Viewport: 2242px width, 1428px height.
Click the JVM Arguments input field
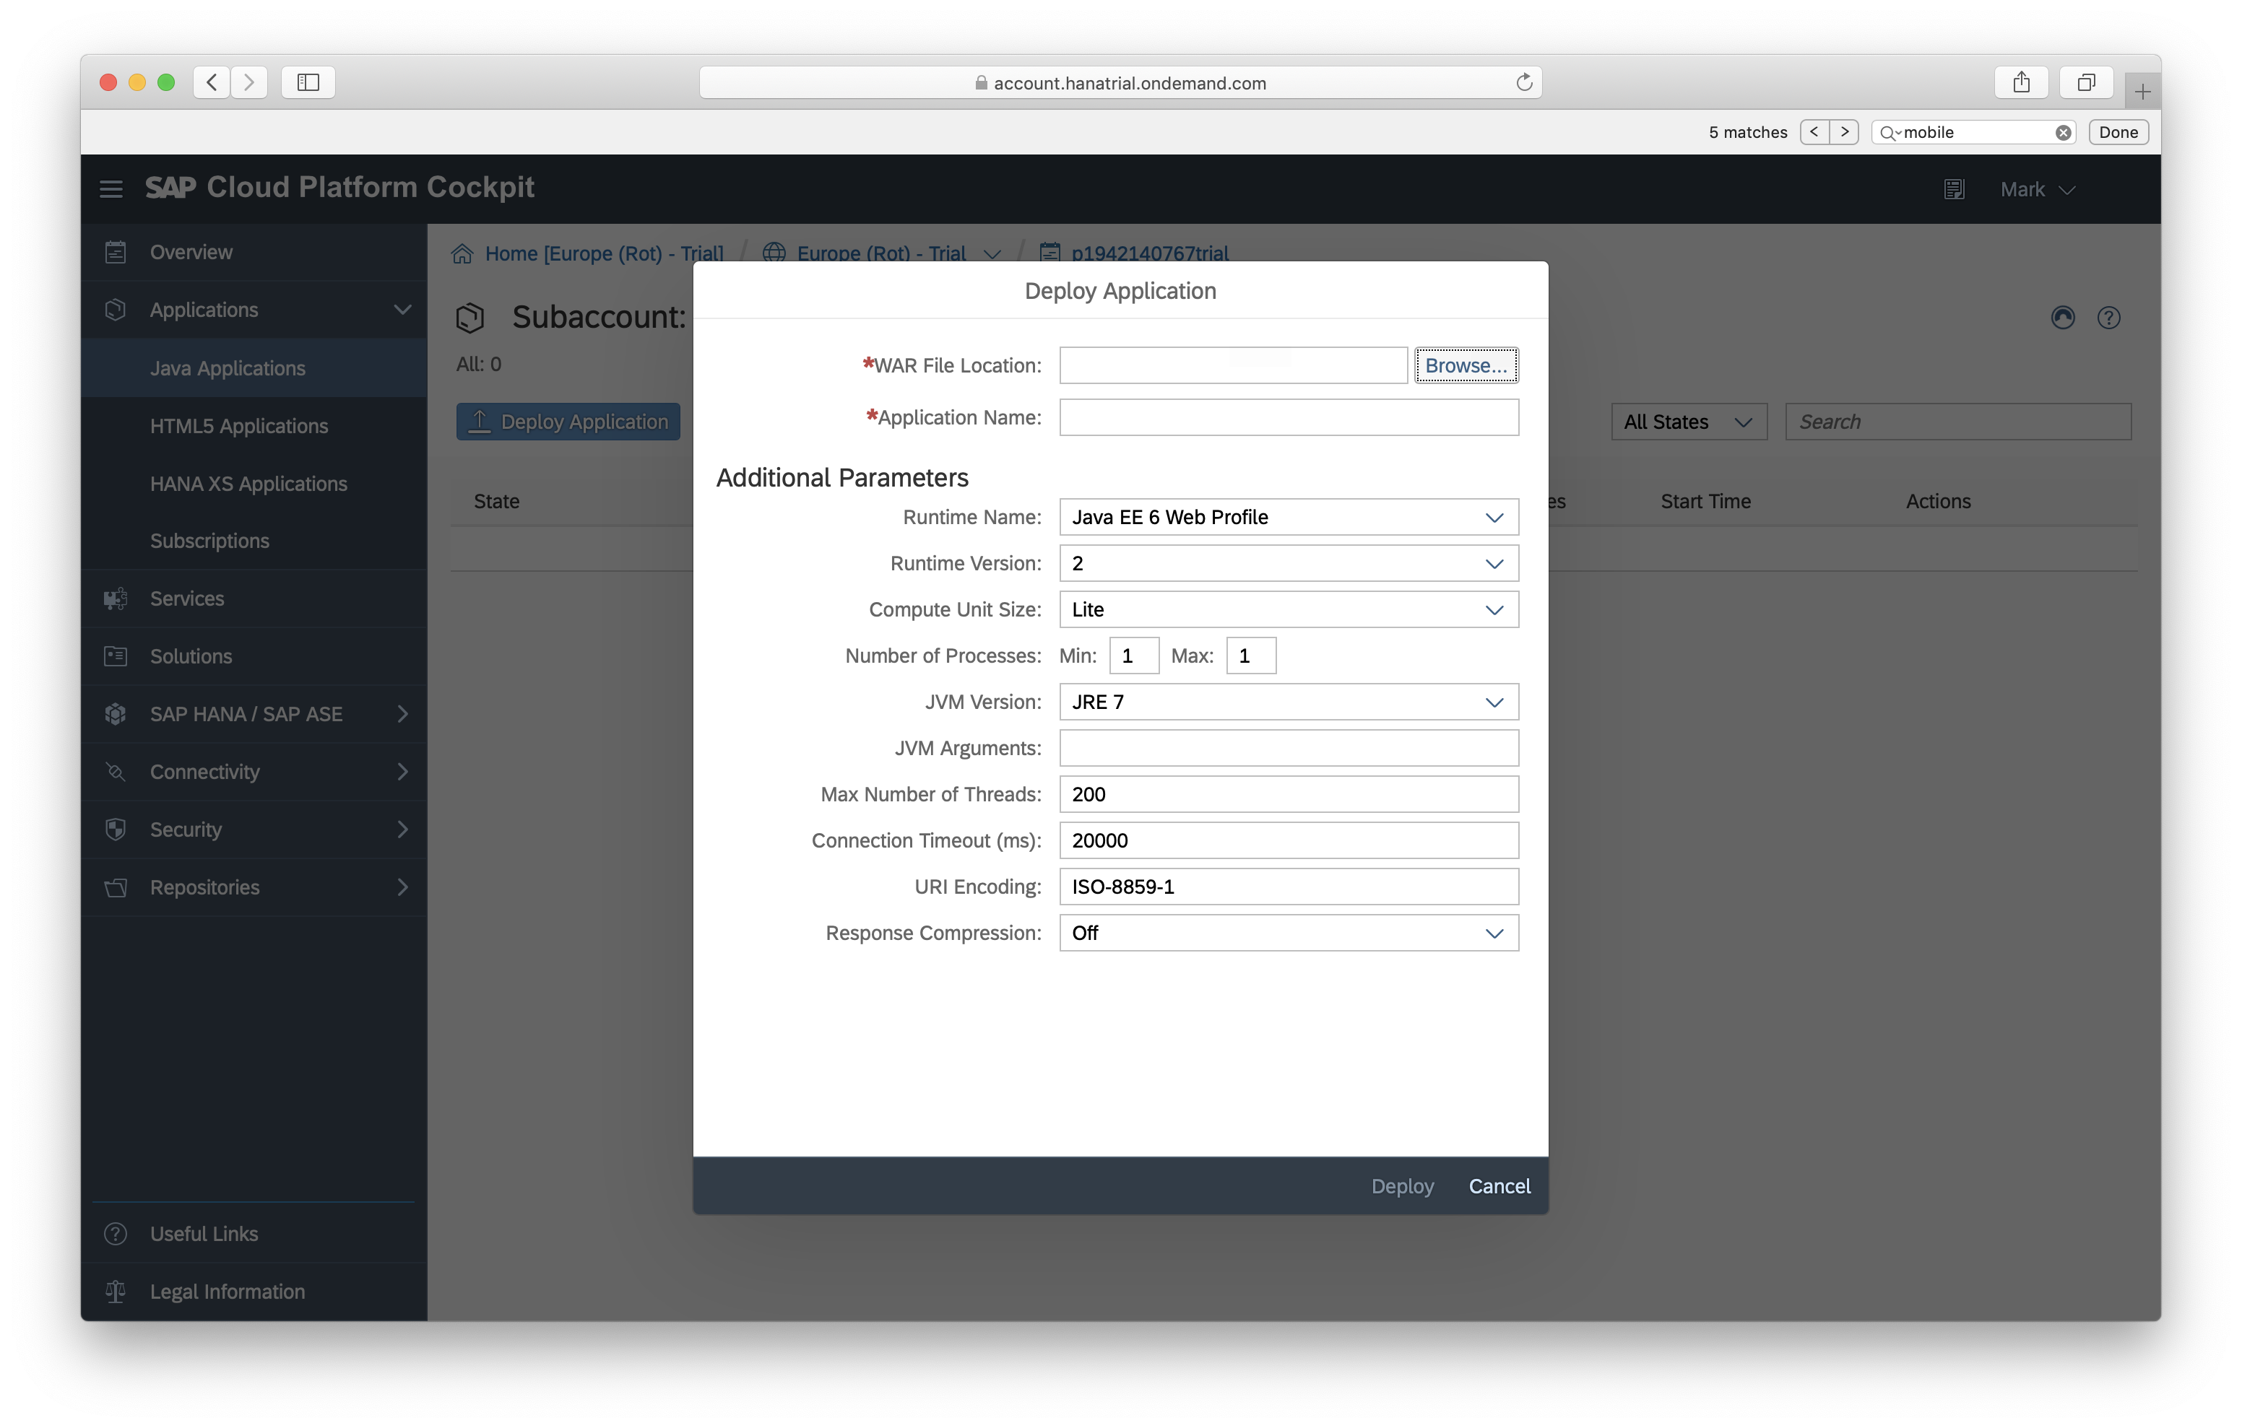(x=1289, y=749)
